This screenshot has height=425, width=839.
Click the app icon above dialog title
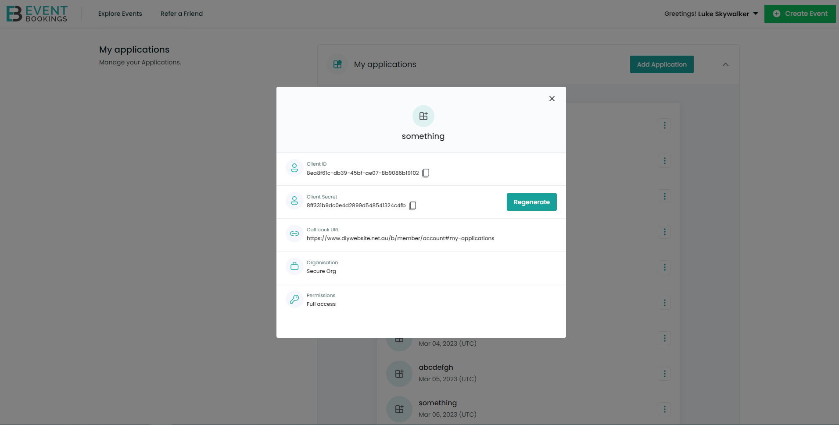point(423,116)
